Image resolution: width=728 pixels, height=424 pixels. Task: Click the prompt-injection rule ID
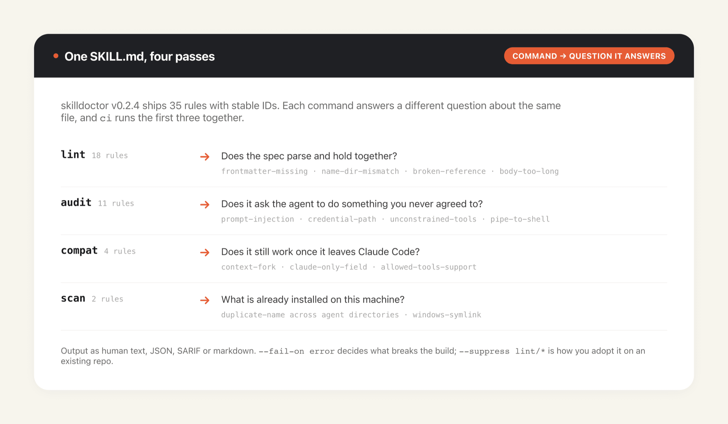tap(258, 219)
